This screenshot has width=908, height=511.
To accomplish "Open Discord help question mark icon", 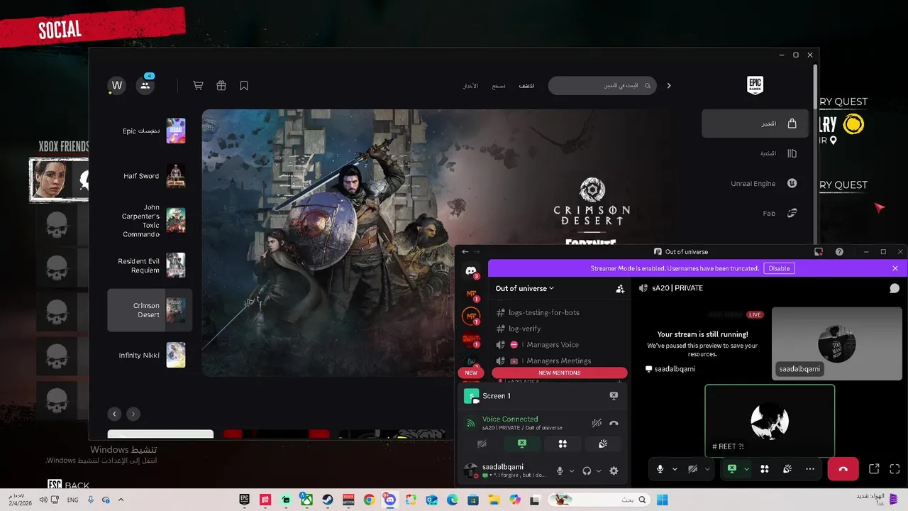I will (840, 252).
